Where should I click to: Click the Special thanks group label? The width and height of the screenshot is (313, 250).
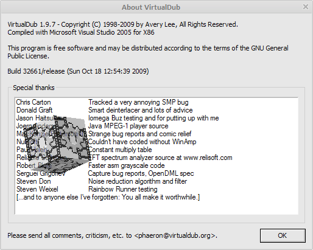33,88
